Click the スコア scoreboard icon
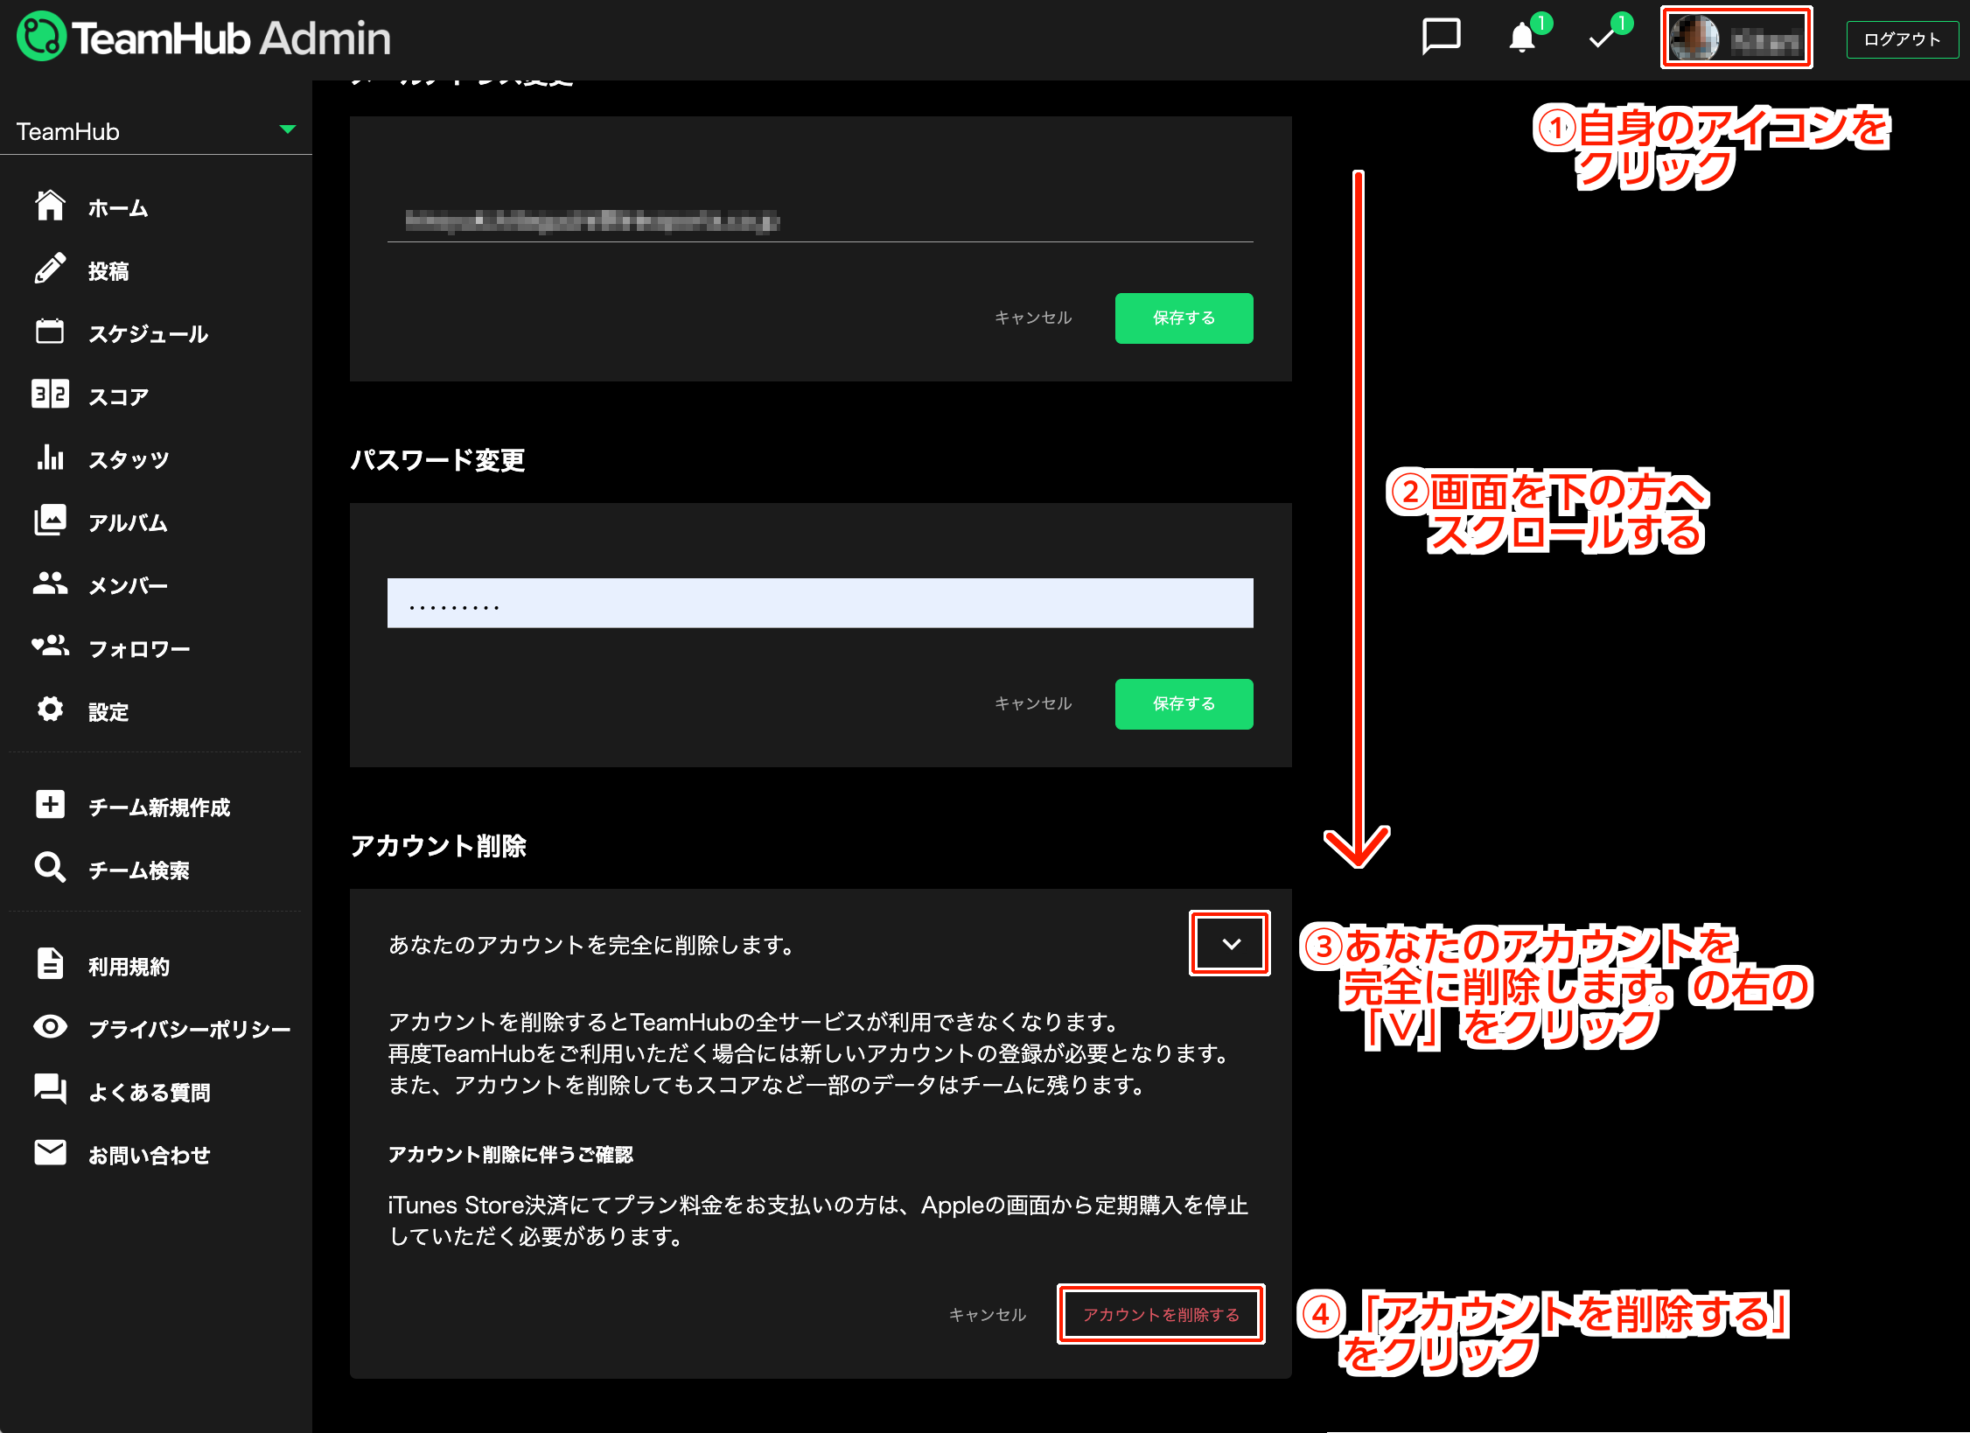The image size is (1970, 1433). (x=50, y=395)
